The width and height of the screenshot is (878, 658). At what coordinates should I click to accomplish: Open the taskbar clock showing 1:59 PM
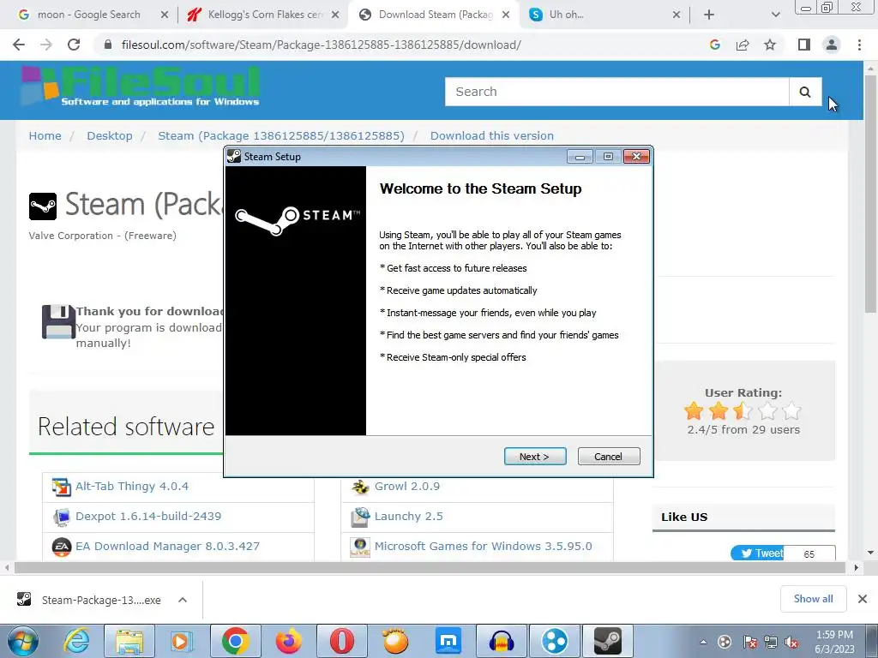point(834,642)
